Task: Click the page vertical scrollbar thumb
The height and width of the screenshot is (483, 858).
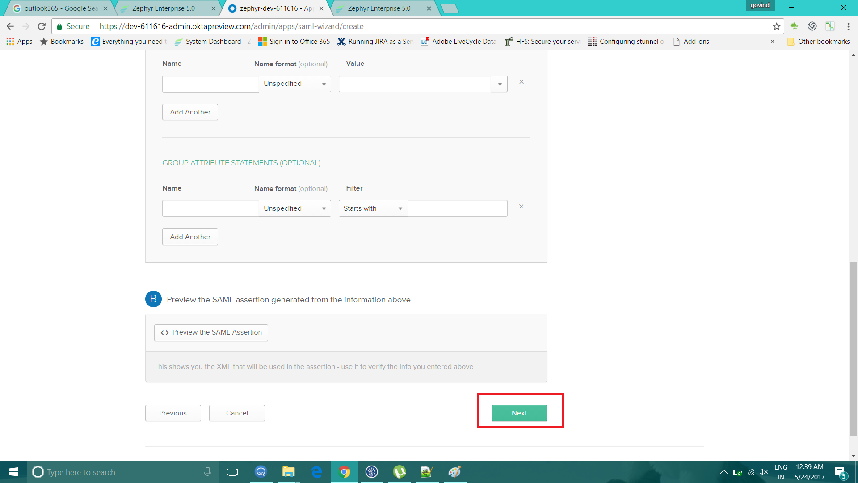Action: [x=853, y=349]
